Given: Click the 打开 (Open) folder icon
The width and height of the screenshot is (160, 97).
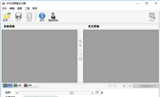Looking at the screenshot, I should click(x=7, y=16).
